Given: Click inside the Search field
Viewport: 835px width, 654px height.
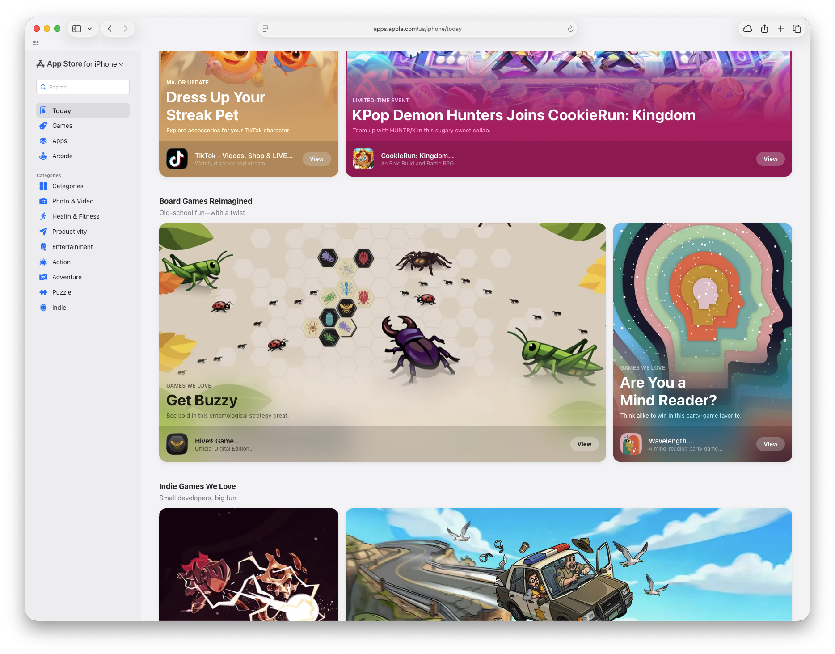Looking at the screenshot, I should pyautogui.click(x=83, y=87).
